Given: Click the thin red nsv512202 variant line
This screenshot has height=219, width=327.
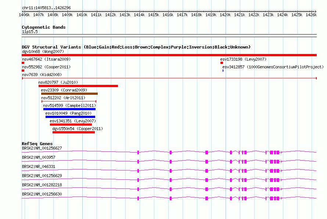Looking at the screenshot, I should pos(69,101).
